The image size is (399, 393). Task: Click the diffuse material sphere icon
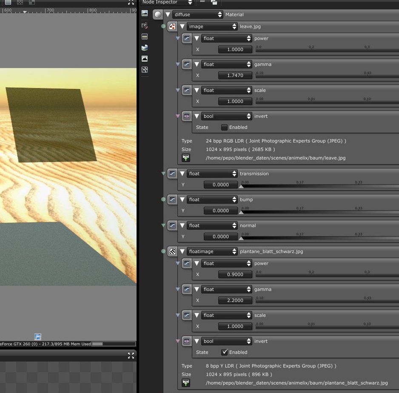pos(158,14)
